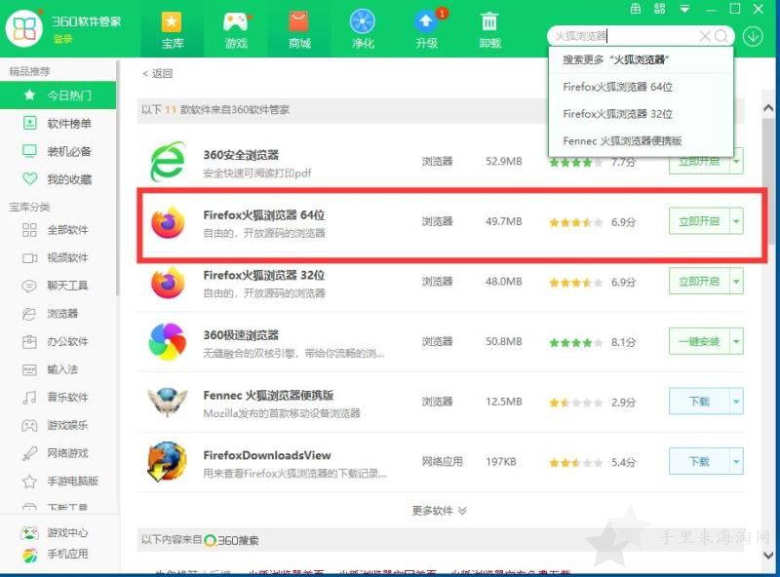Open the 宝库 tab

coord(173,30)
